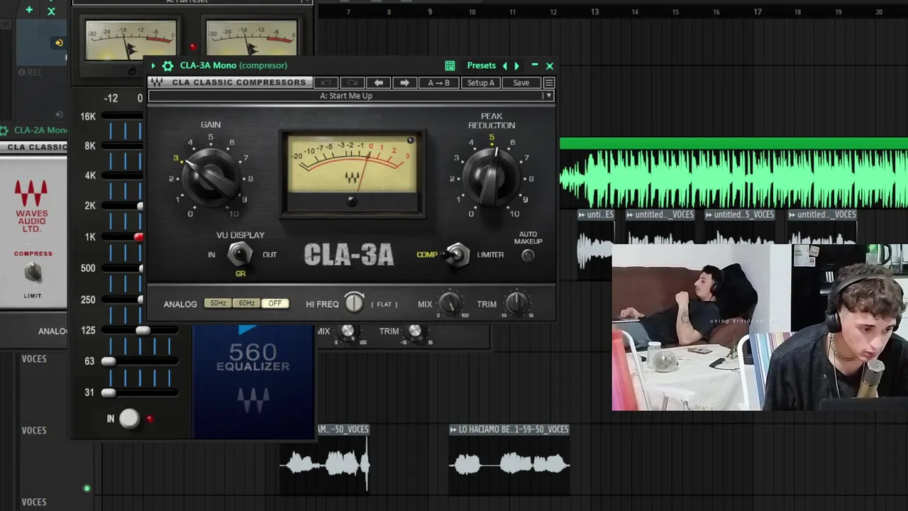Select the previous preset arrow next to Presets
The width and height of the screenshot is (908, 511).
click(x=505, y=65)
